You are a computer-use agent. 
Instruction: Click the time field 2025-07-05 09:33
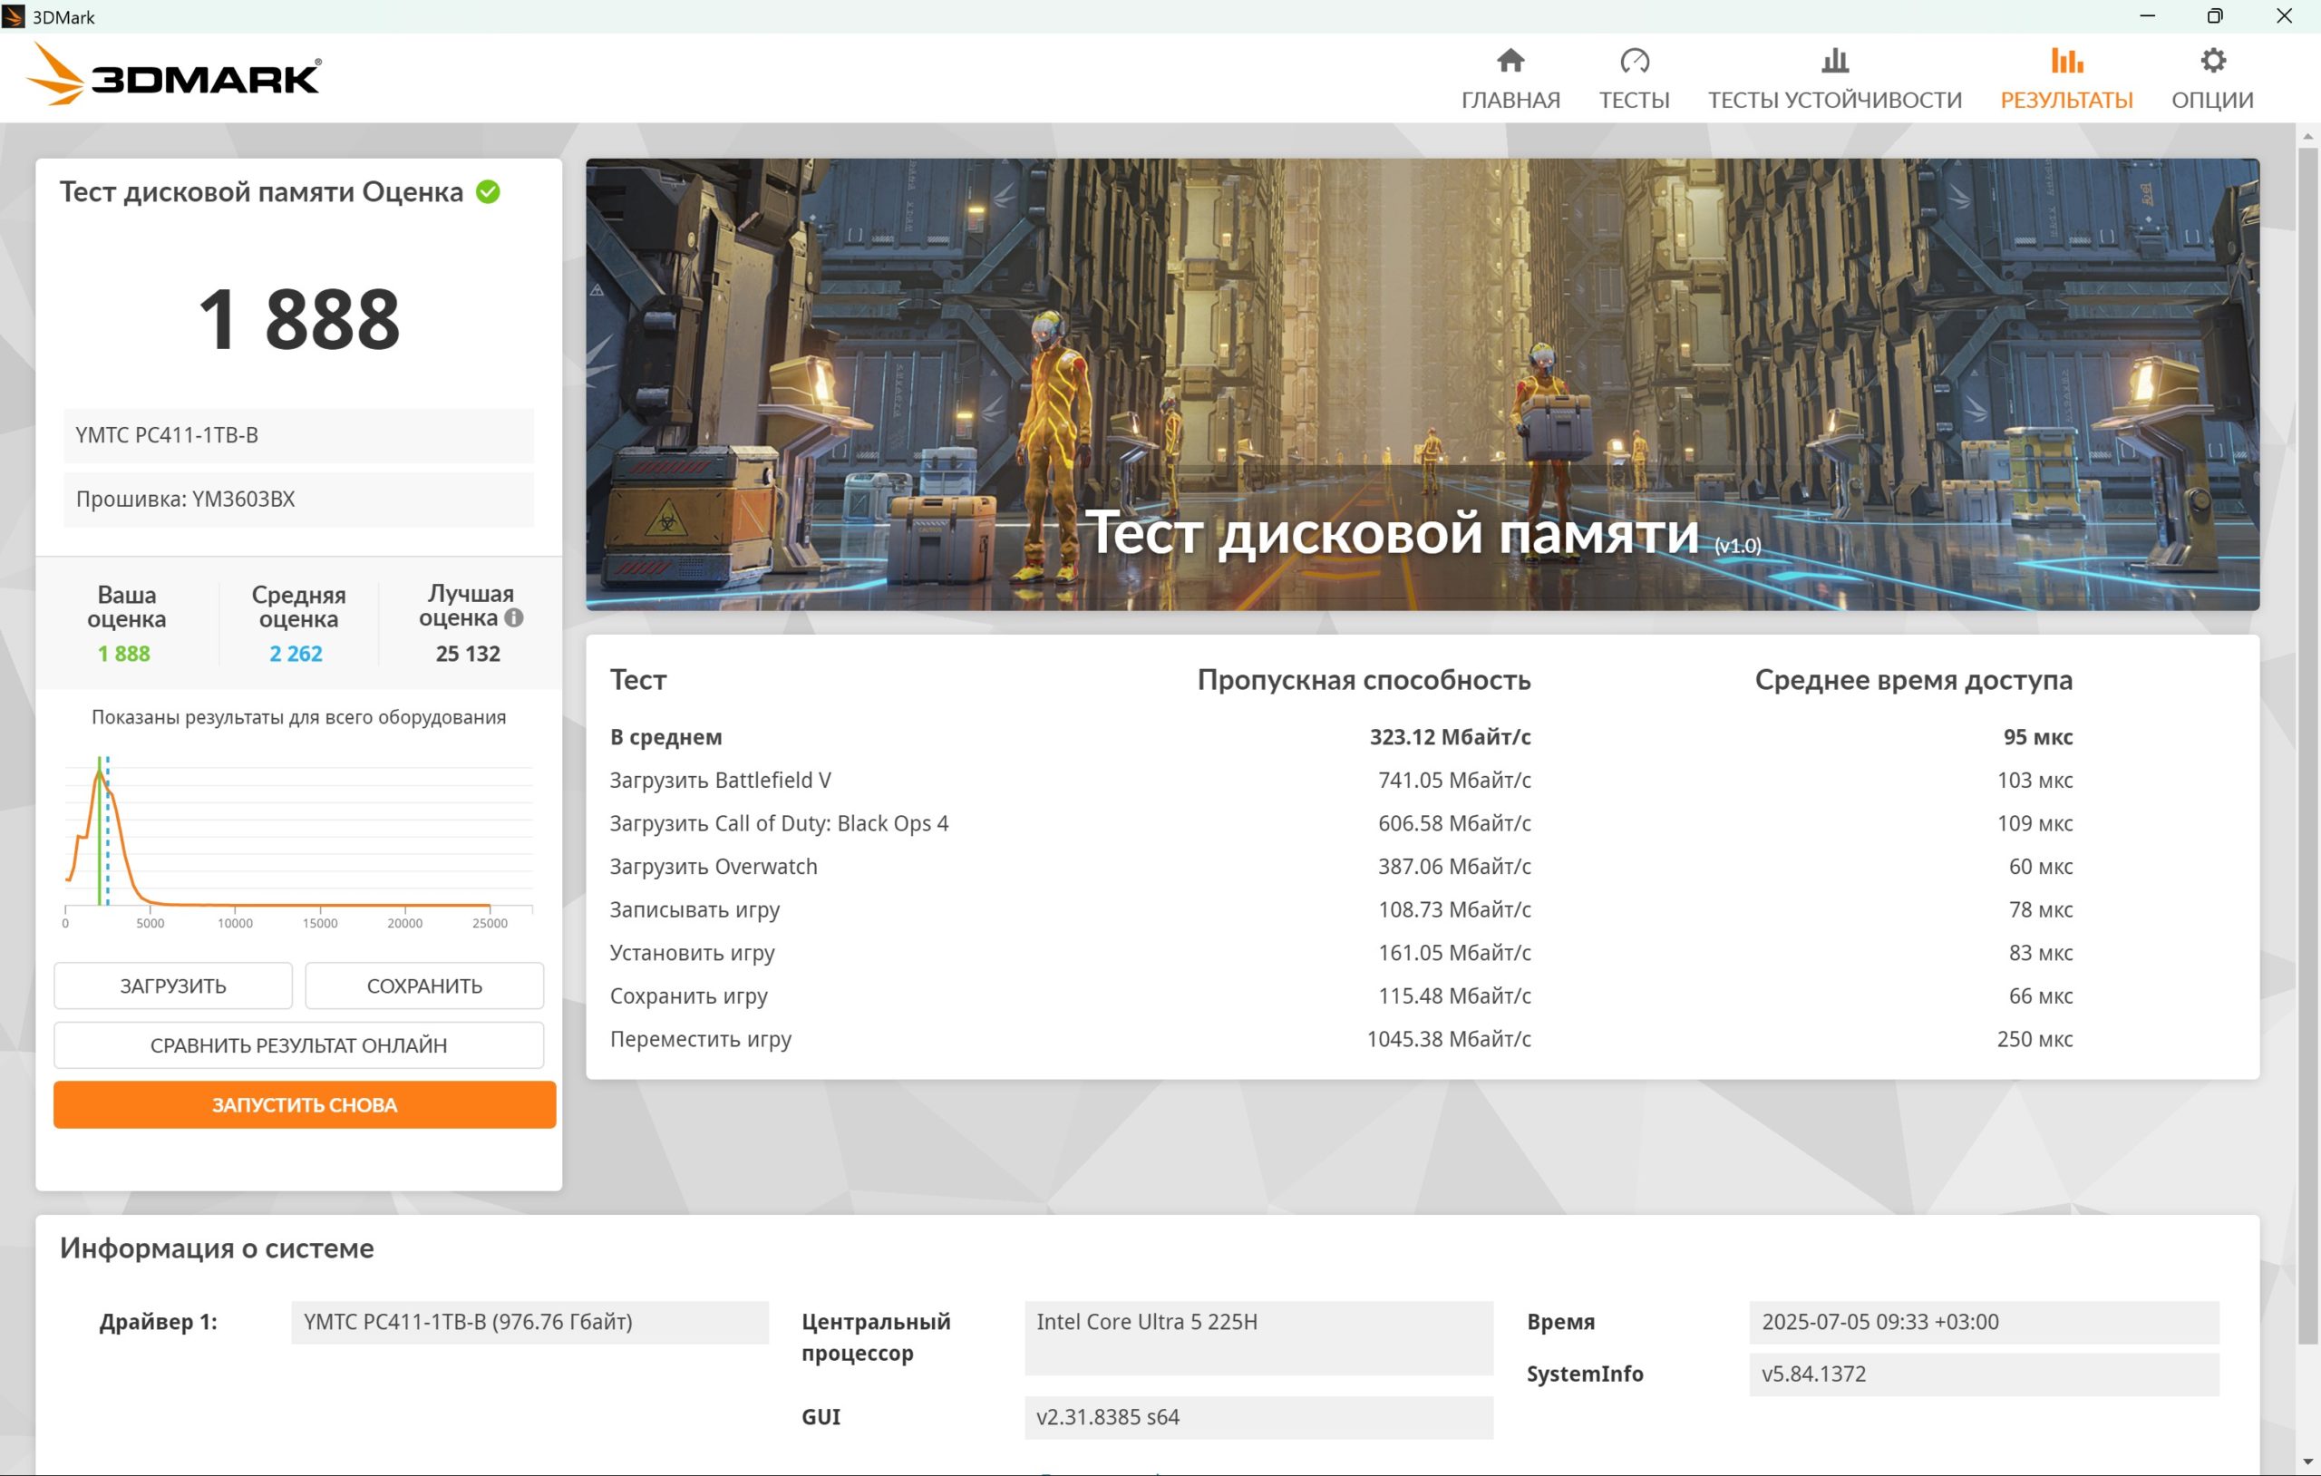click(1984, 1323)
